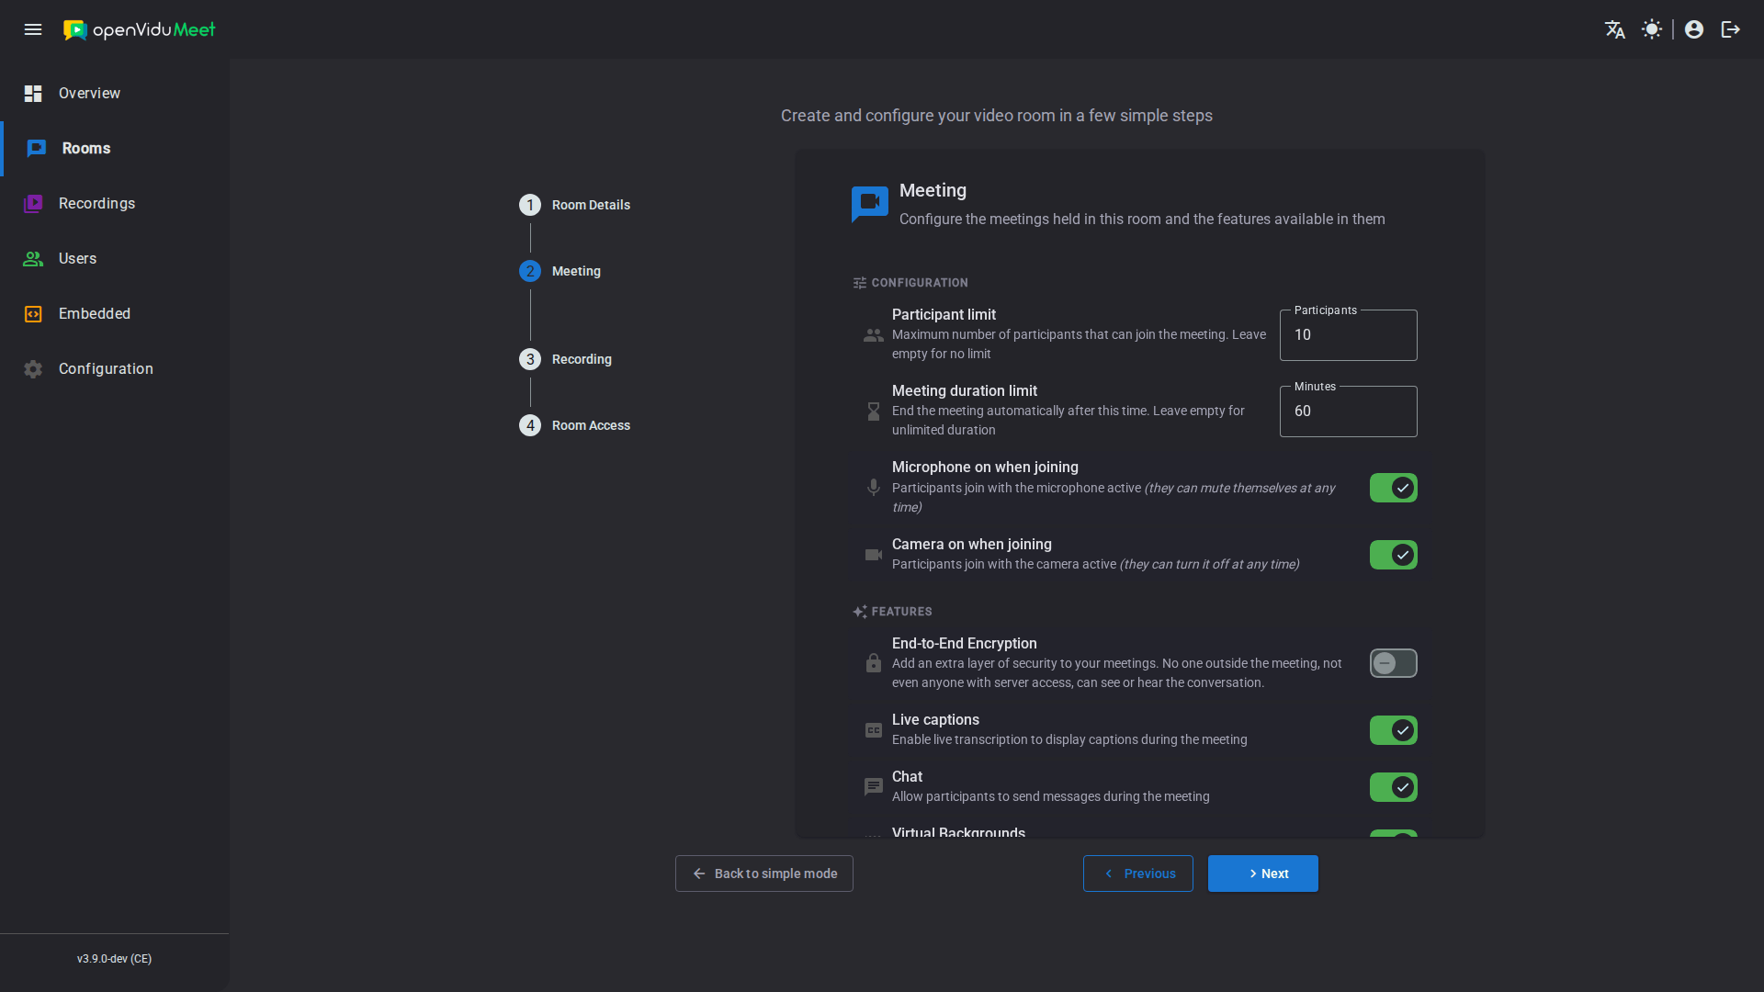Toggle End-to-End Encryption switch
1764x992 pixels.
[1394, 663]
